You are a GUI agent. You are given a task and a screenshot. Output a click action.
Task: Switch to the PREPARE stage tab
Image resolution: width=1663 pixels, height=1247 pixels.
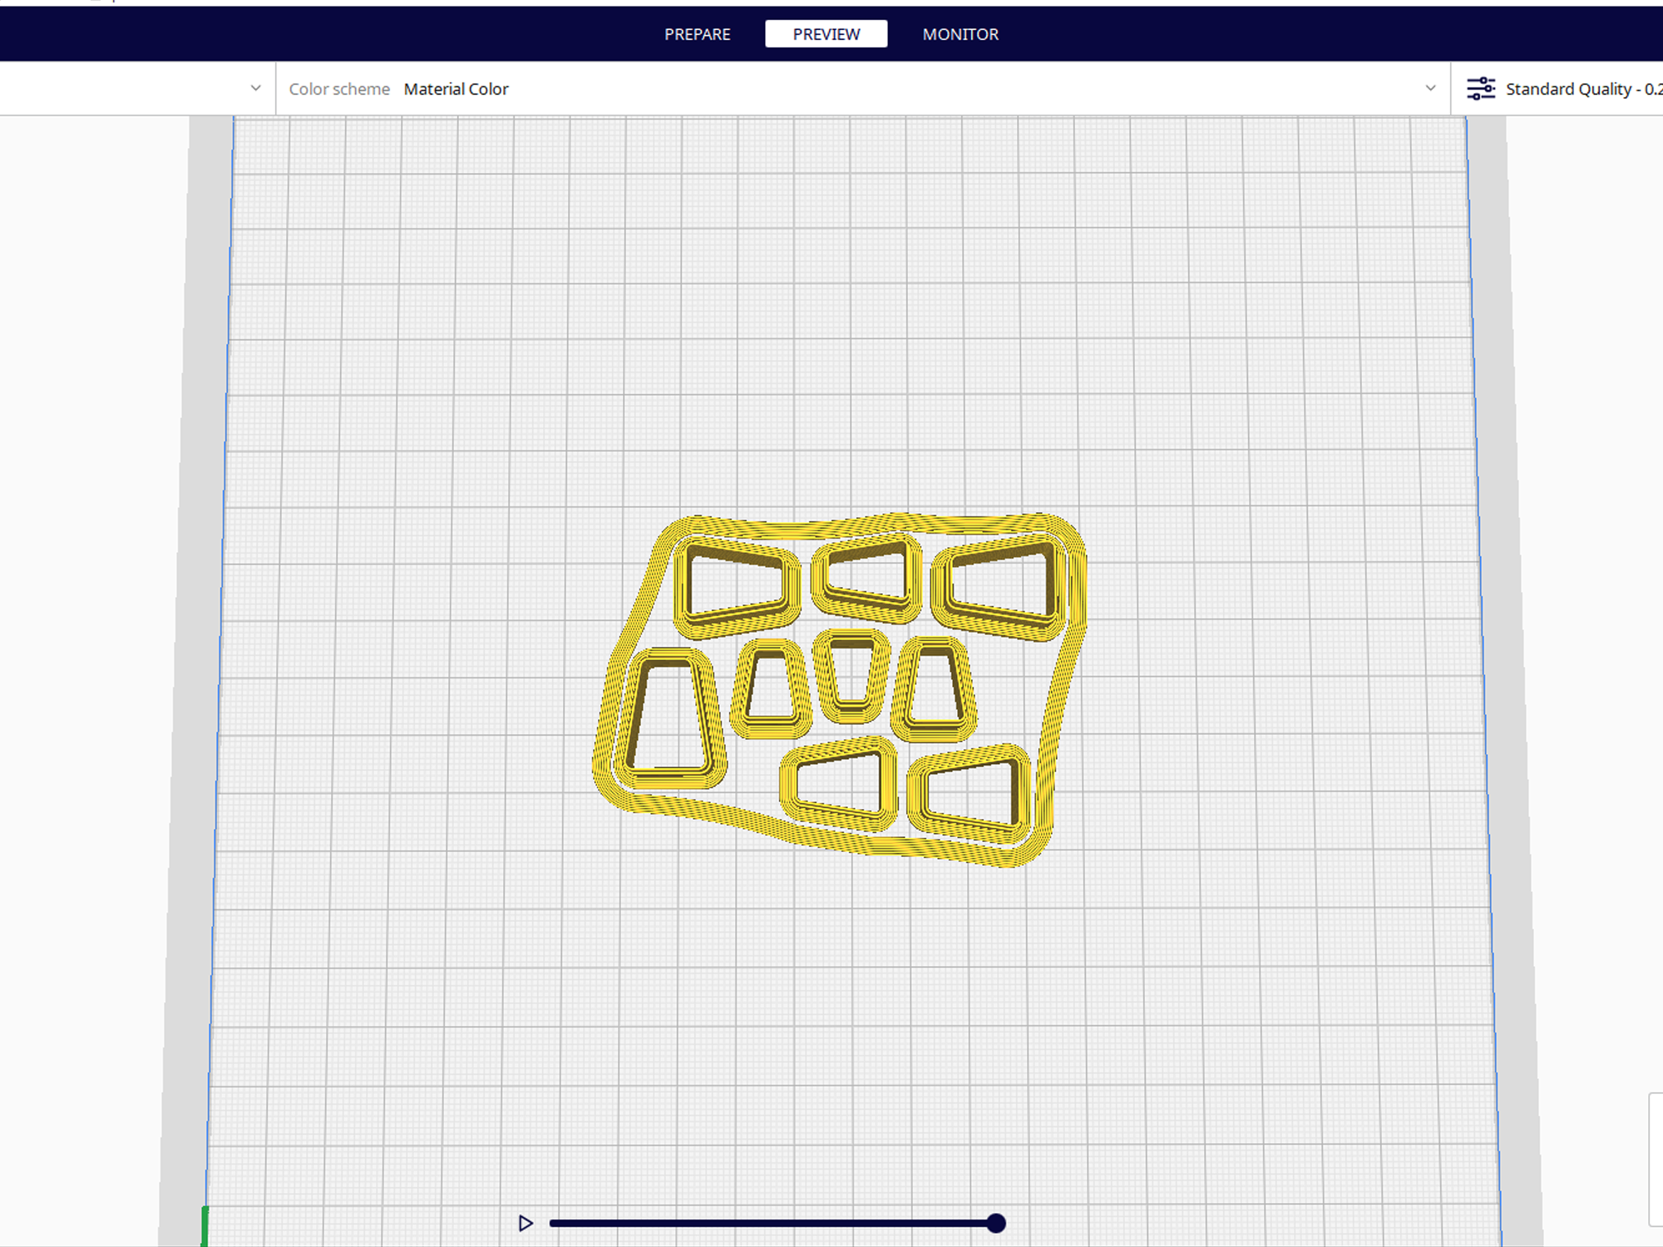tap(697, 34)
